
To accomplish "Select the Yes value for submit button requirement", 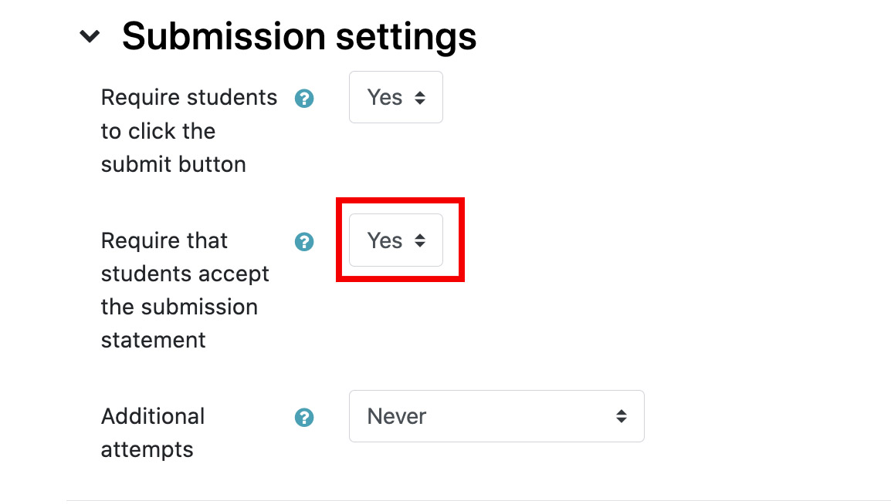I will pyautogui.click(x=385, y=98).
